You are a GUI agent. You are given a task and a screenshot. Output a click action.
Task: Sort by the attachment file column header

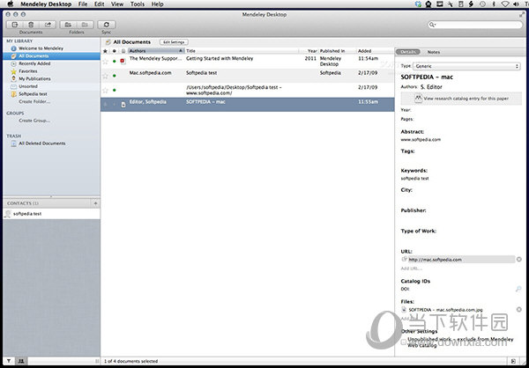123,51
